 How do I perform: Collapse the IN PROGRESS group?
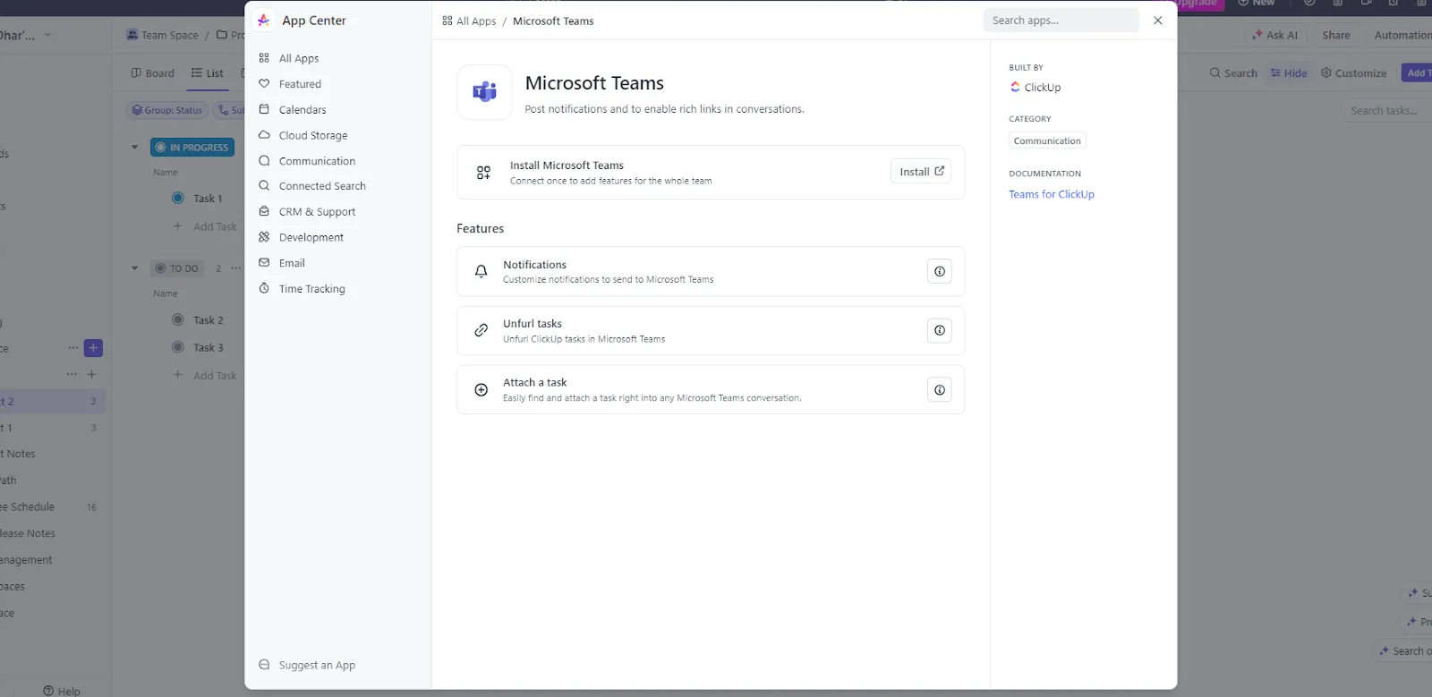coord(135,148)
